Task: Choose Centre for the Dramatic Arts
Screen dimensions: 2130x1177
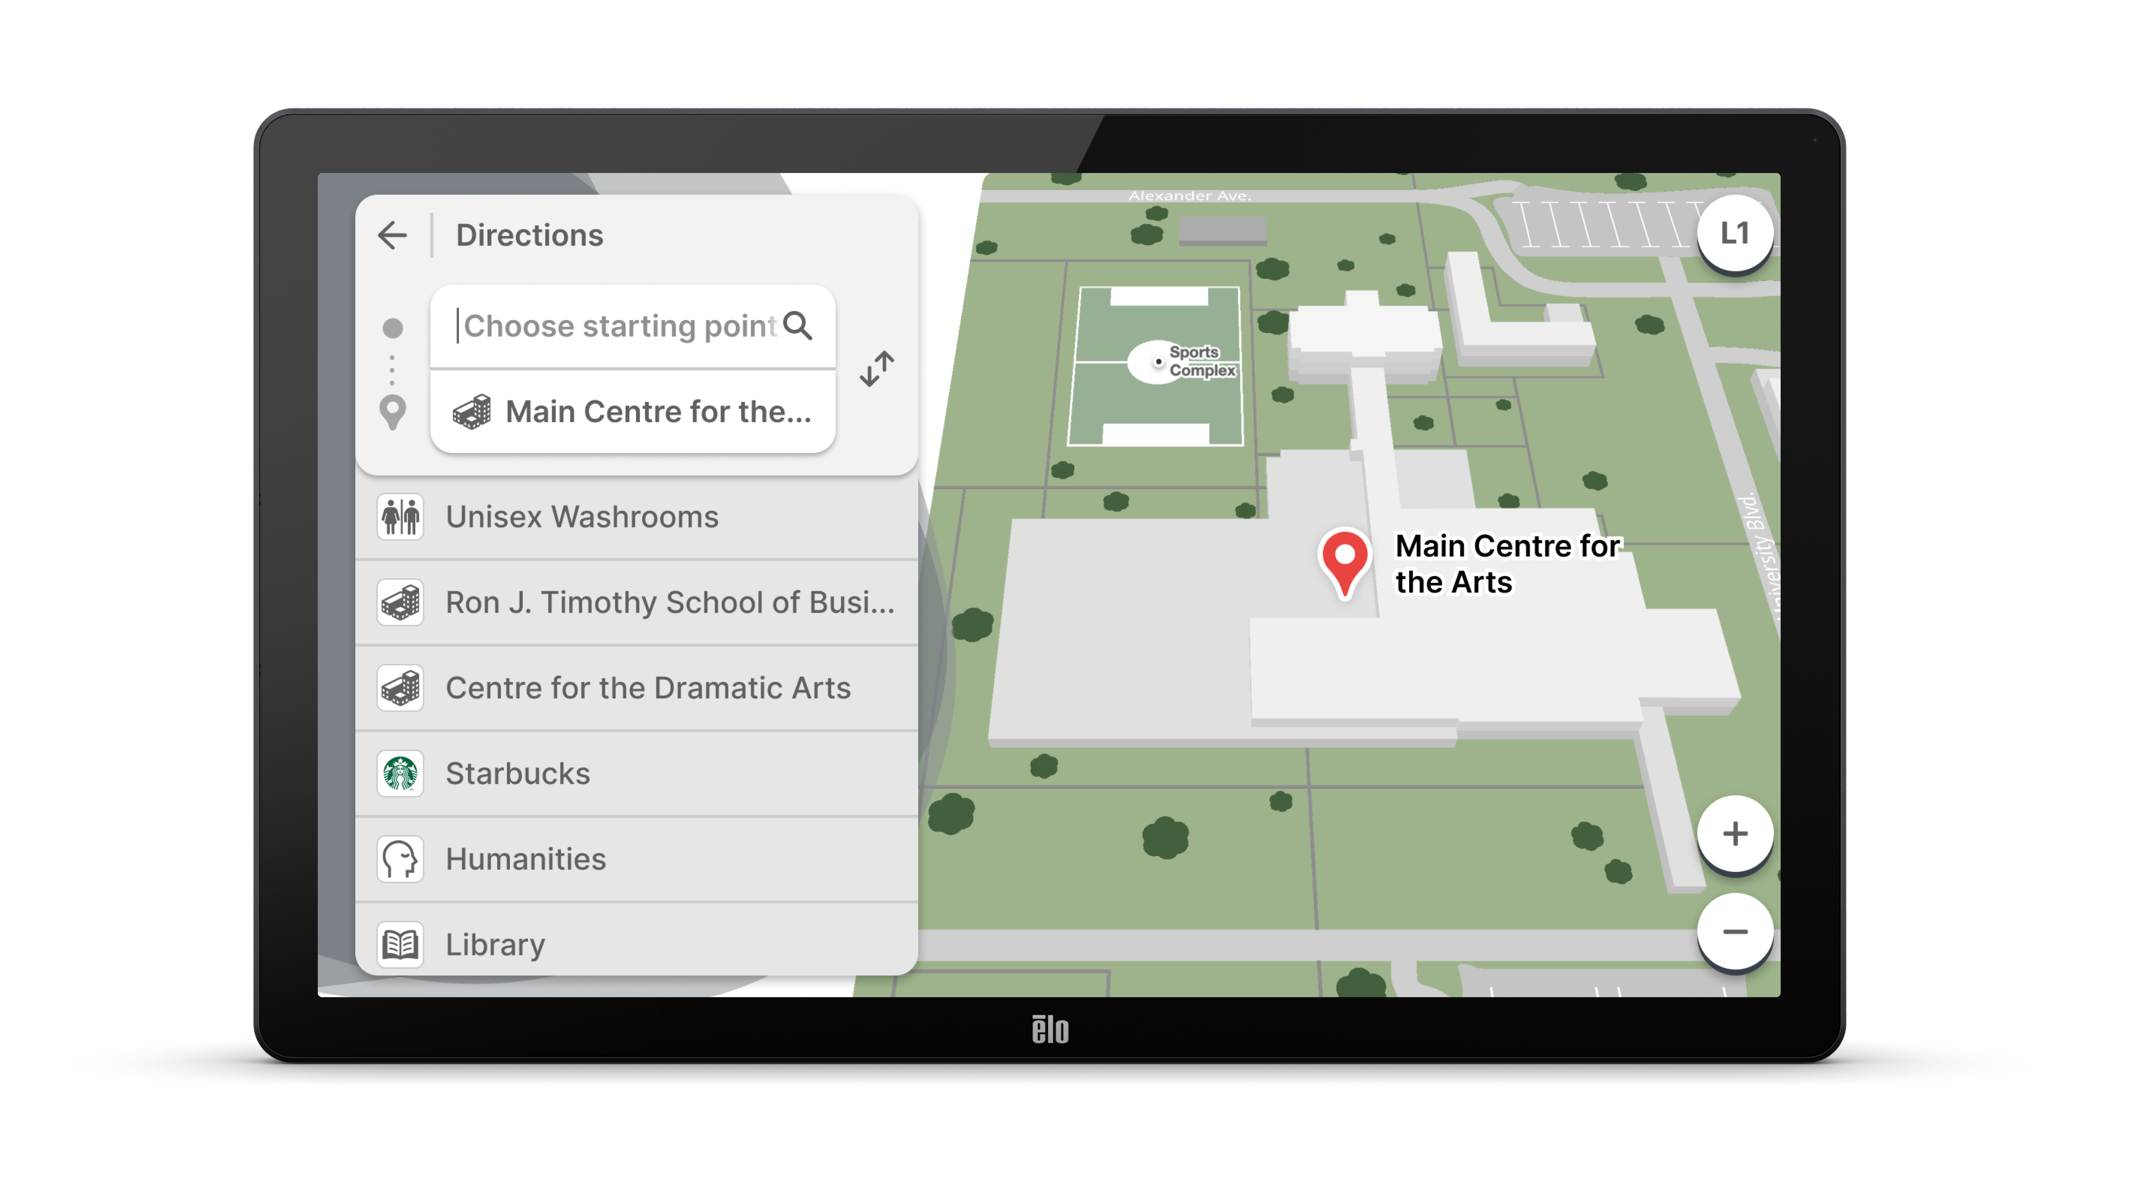Action: [648, 688]
